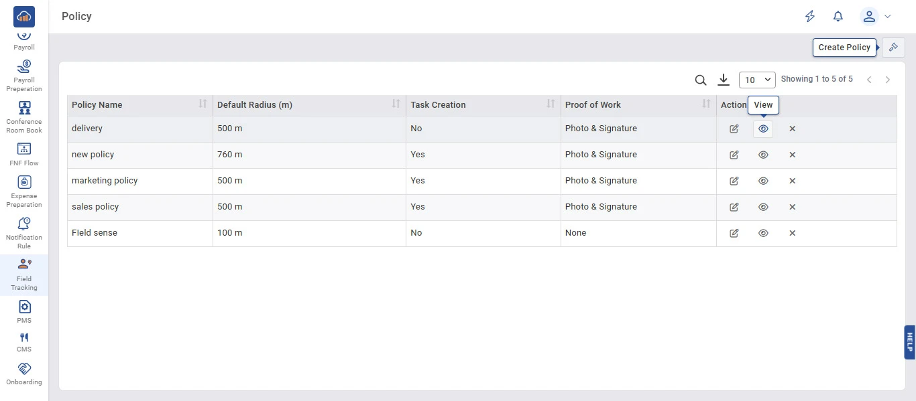Open Field Tracking in the sidebar

point(24,274)
